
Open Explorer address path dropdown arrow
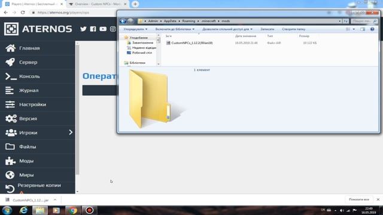click(339, 21)
